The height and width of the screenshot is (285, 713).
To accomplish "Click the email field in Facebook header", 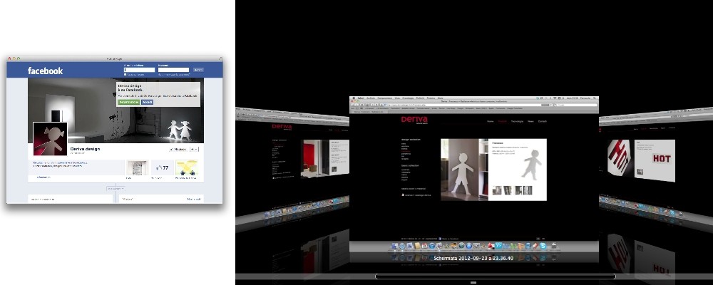I will click(x=140, y=70).
